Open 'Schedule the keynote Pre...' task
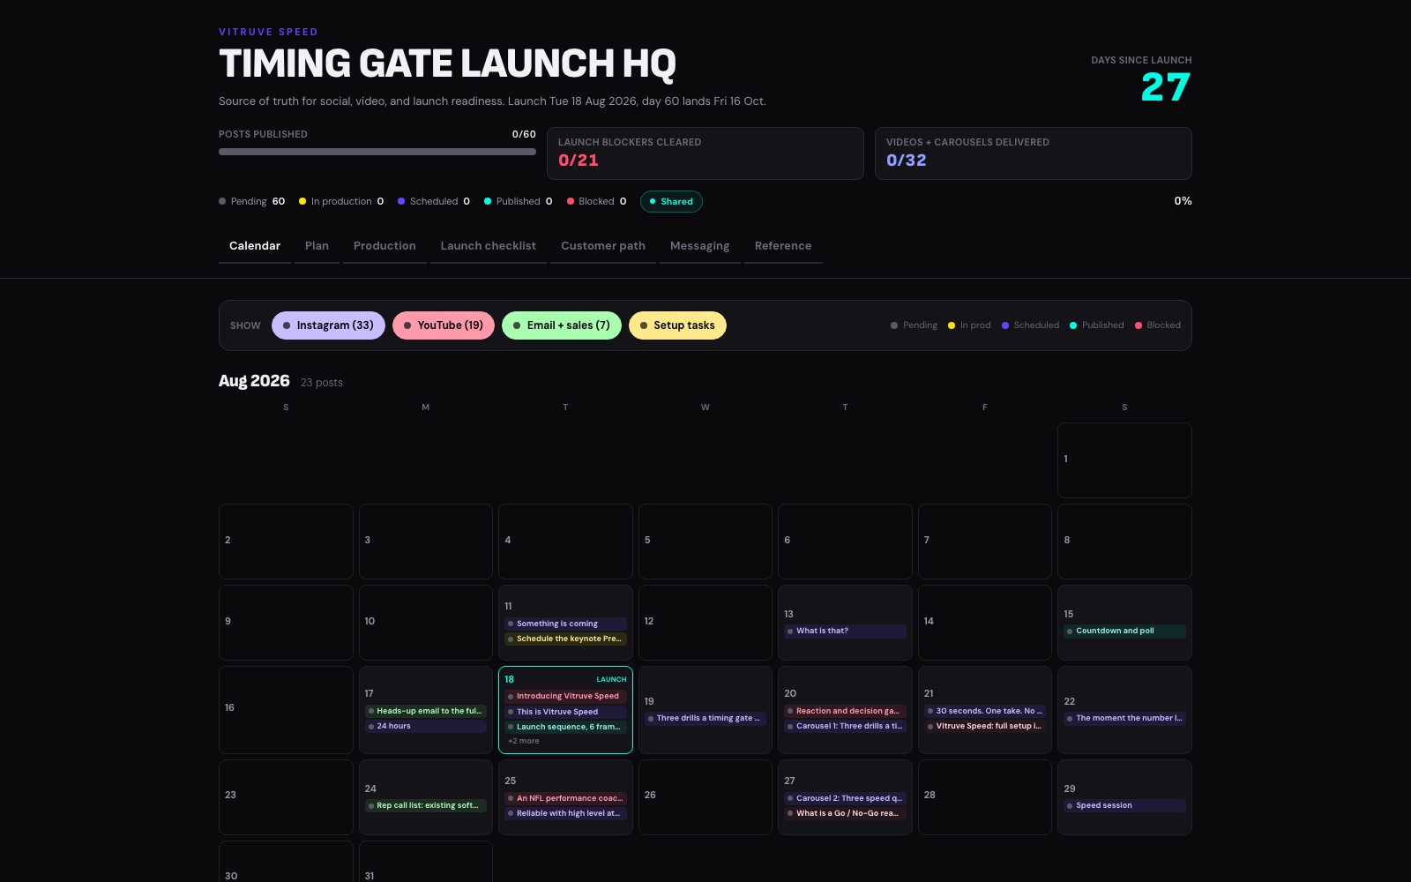Viewport: 1411px width, 882px height. 565,639
